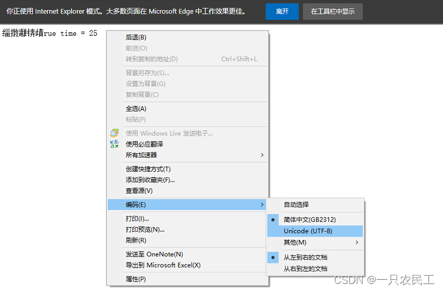Expand the 其他(M) encoding submenu
The image size is (443, 291).
tap(315, 242)
